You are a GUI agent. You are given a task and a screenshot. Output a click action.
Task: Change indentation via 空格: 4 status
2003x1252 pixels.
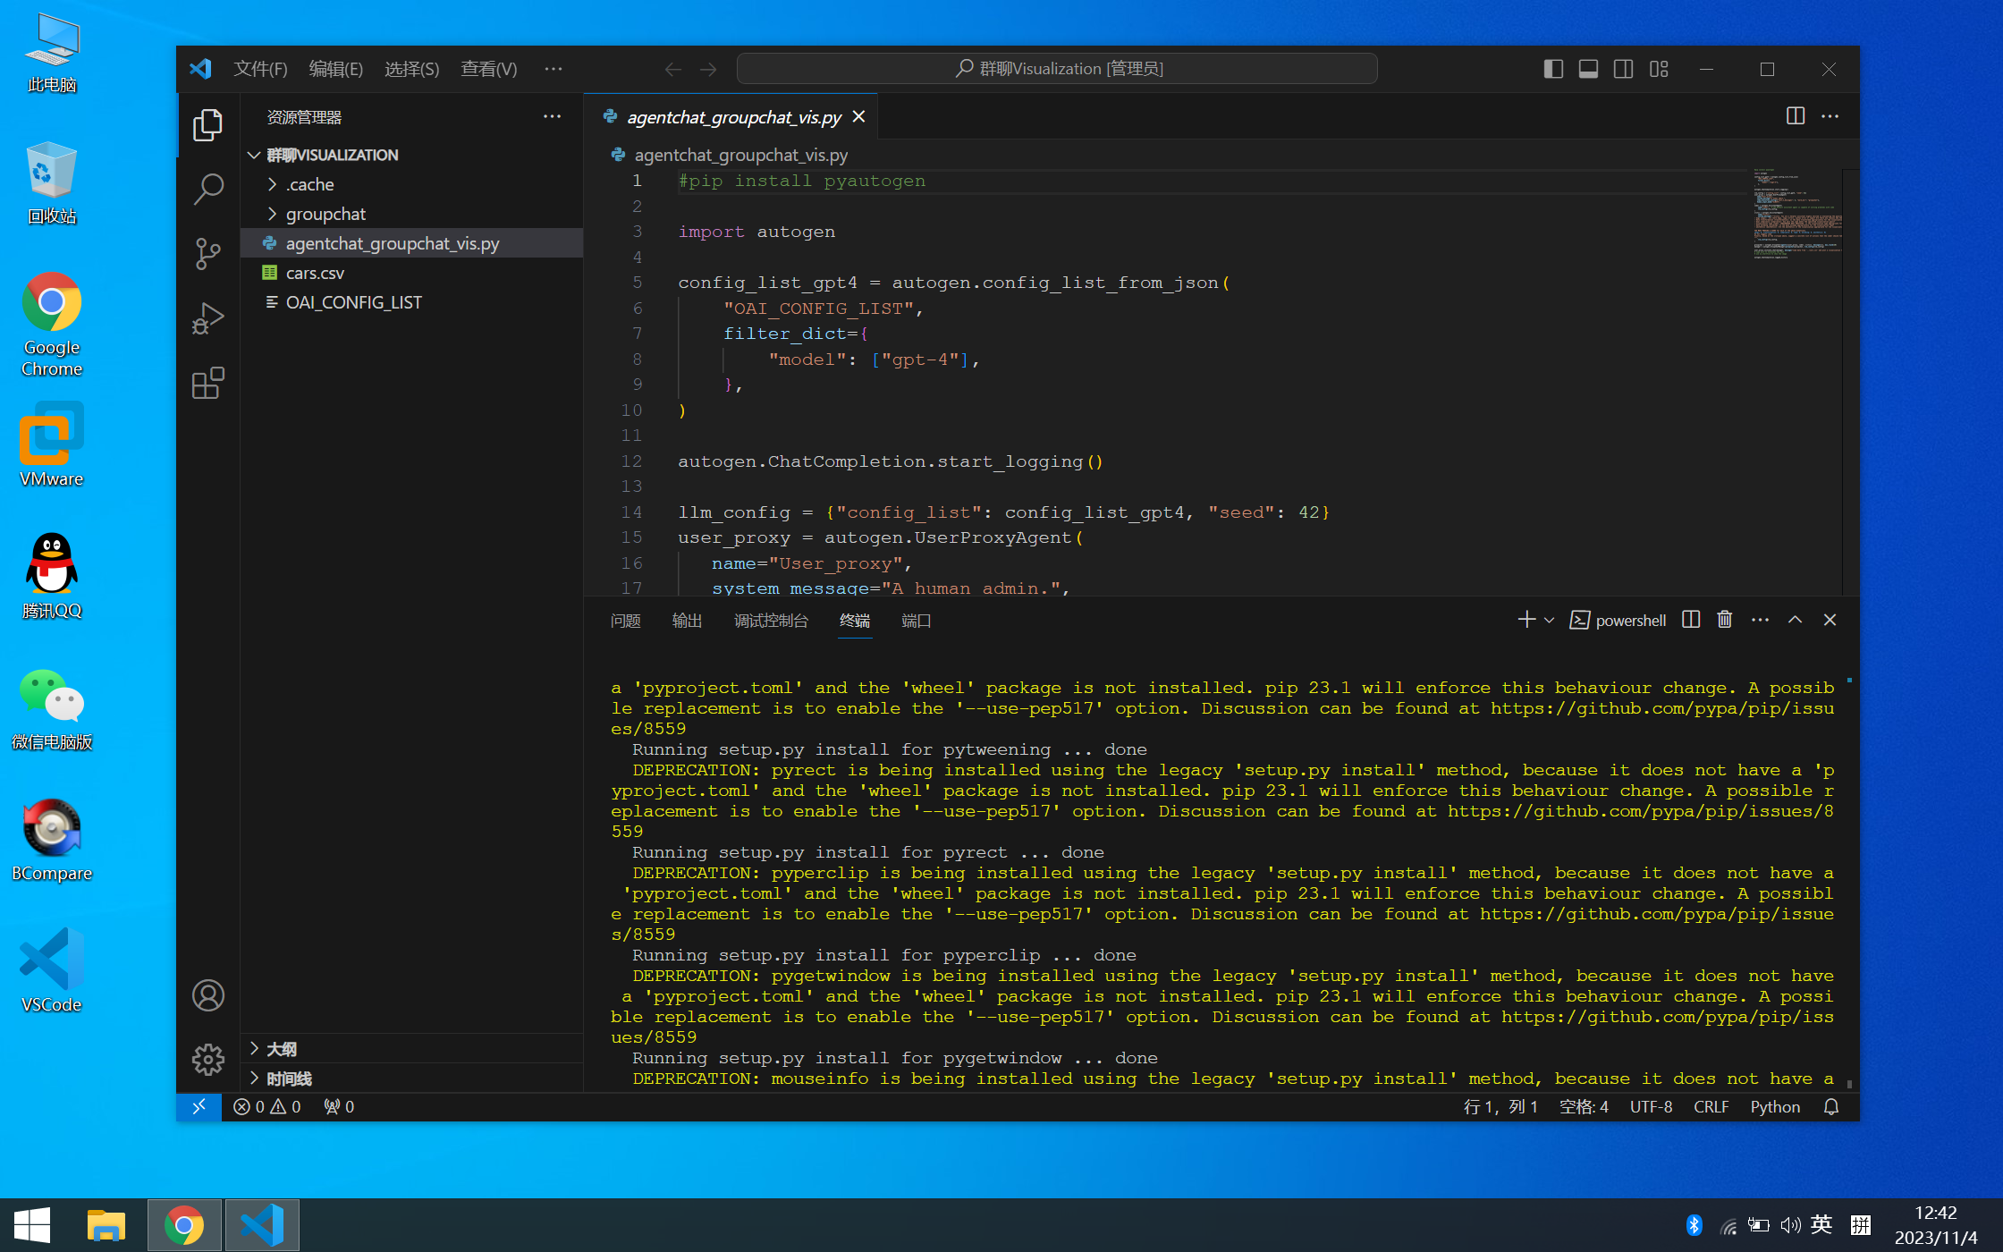(x=1583, y=1106)
